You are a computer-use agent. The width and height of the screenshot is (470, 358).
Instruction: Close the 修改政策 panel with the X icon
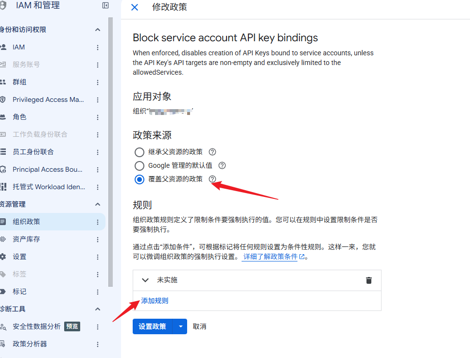coord(135,7)
